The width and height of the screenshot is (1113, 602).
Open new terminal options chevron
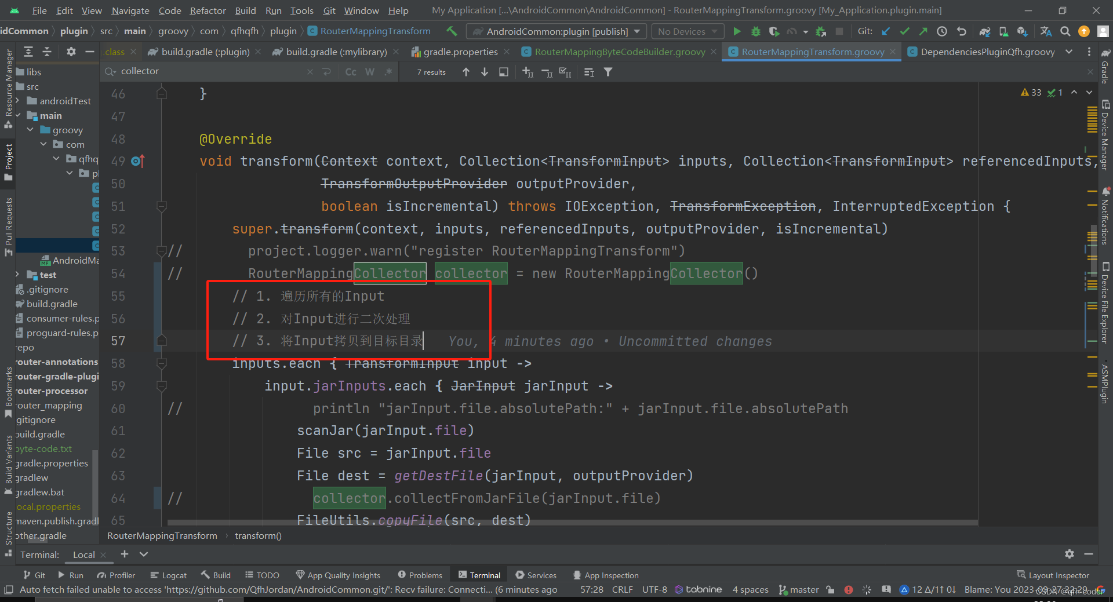pyautogui.click(x=144, y=554)
